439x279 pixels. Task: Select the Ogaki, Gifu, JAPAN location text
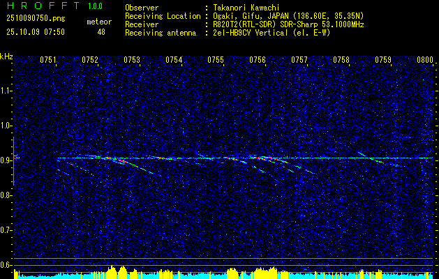pos(289,16)
